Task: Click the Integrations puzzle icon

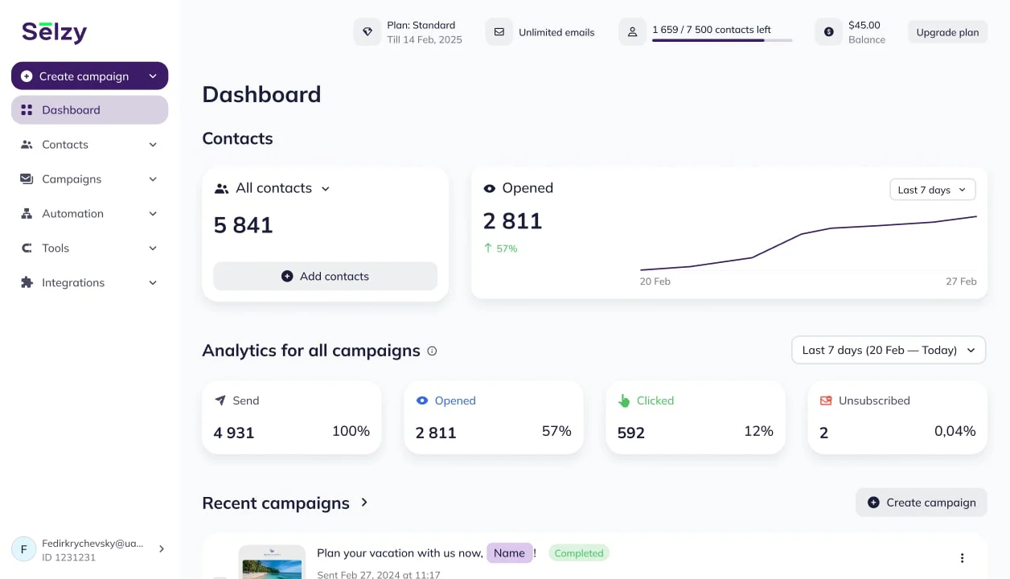Action: [x=25, y=282]
